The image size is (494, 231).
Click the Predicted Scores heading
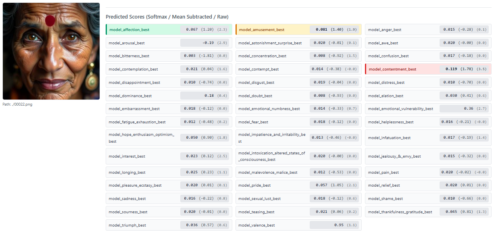point(167,17)
